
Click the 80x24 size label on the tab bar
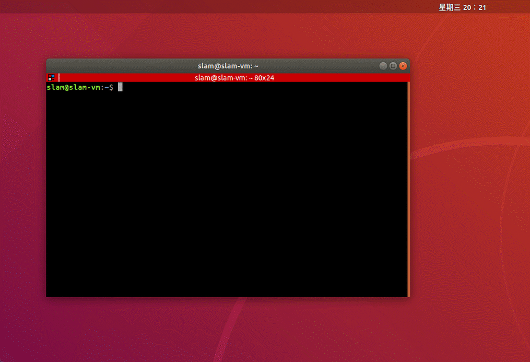click(x=265, y=77)
